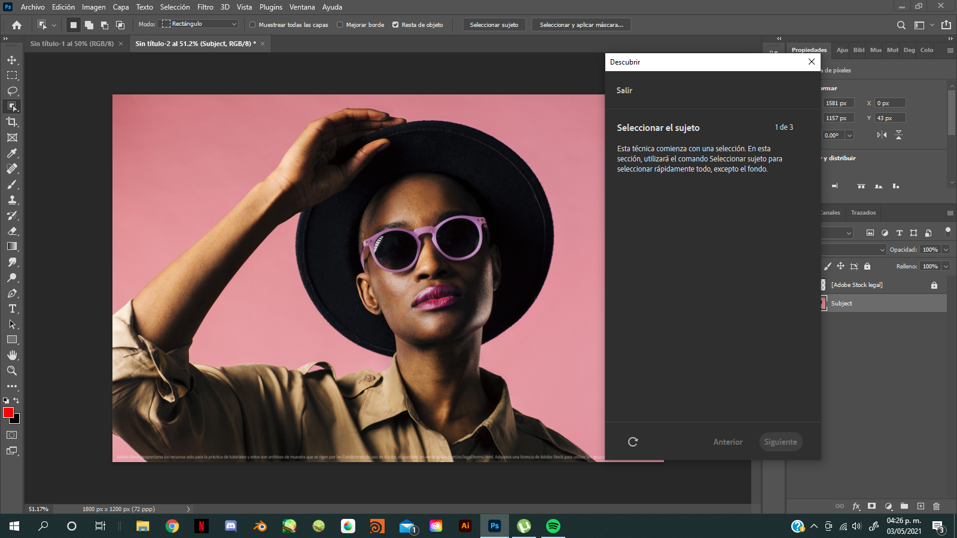
Task: Toggle the layer filter switch
Action: [x=947, y=232]
